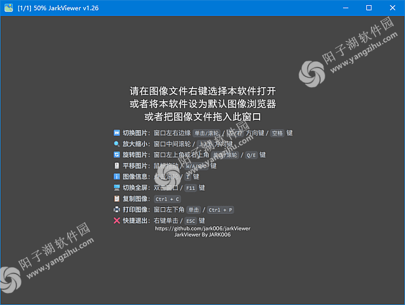Screen dimensions: 405x305
Task: Click the '窗口中间滚轮' text
Action: (x=172, y=143)
